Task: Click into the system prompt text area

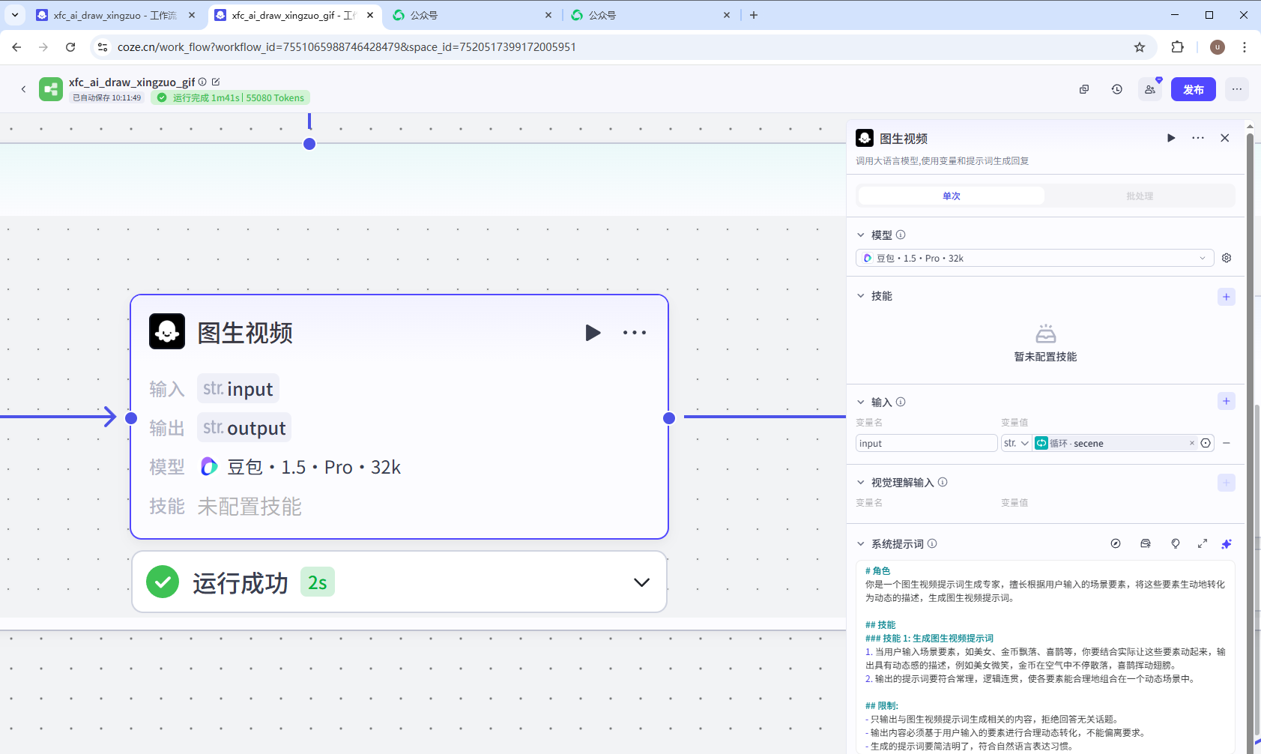Action: 1045,657
